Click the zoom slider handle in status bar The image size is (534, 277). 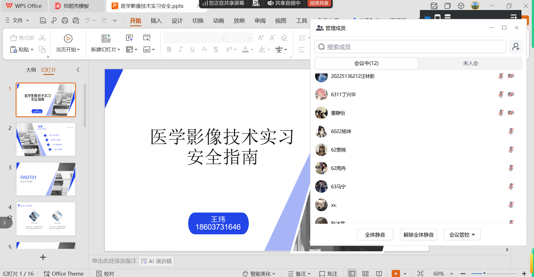click(x=484, y=273)
